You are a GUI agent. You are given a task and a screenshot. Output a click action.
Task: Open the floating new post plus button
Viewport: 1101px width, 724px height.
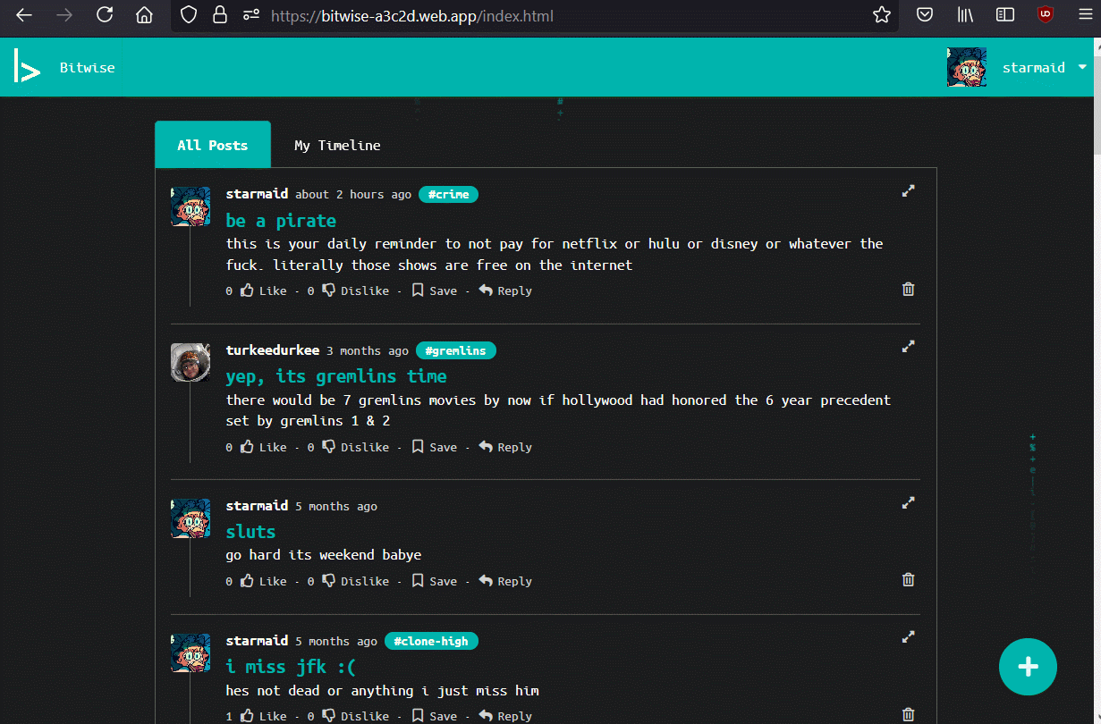[1028, 666]
